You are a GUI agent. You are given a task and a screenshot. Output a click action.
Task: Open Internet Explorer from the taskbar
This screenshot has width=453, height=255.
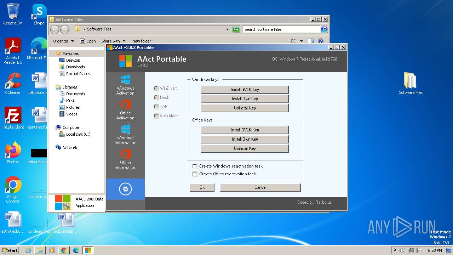pos(28,250)
